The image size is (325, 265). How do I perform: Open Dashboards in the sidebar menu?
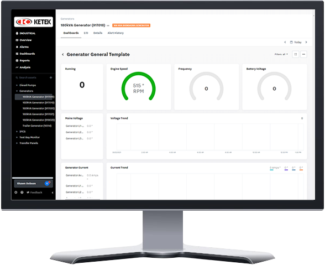25,54
